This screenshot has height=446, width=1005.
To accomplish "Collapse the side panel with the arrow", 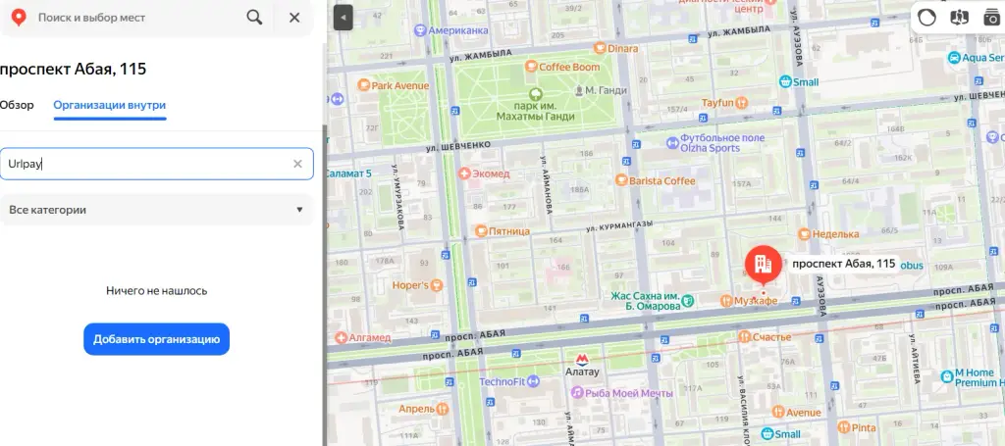I will [343, 18].
